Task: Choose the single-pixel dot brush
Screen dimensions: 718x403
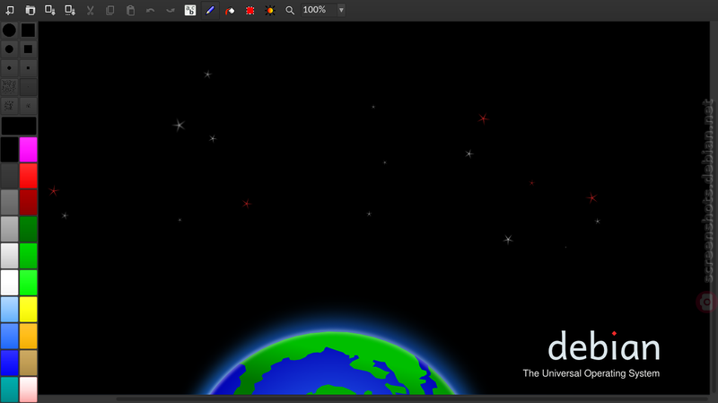Action: tap(28, 86)
